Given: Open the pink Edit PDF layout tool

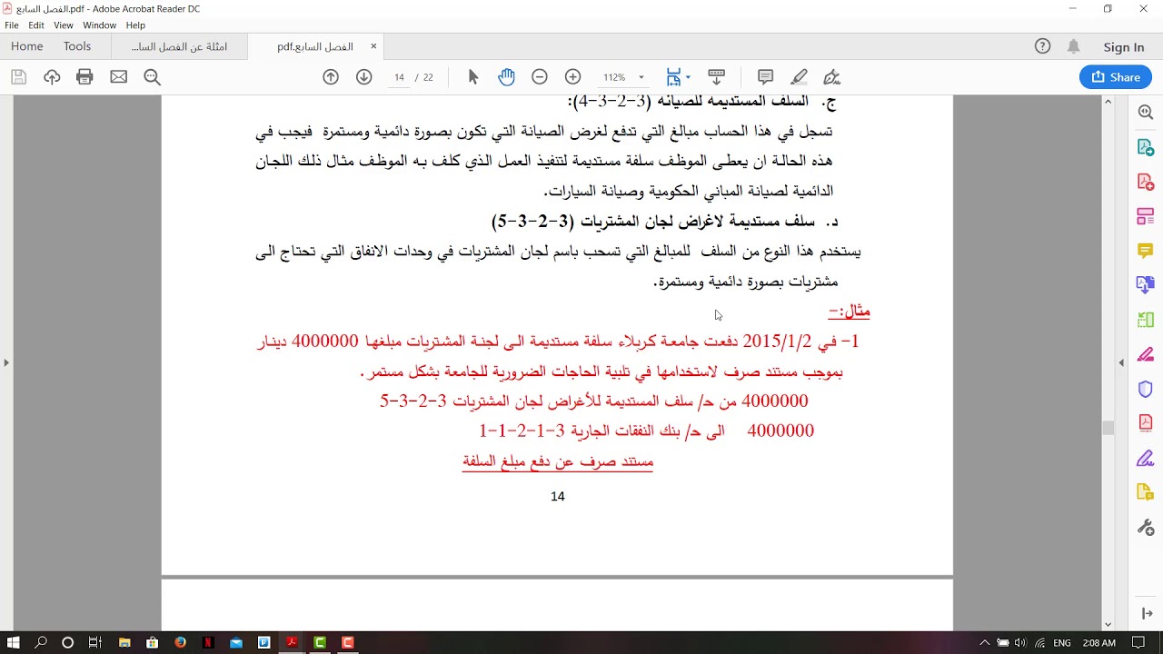Looking at the screenshot, I should coord(1145,216).
